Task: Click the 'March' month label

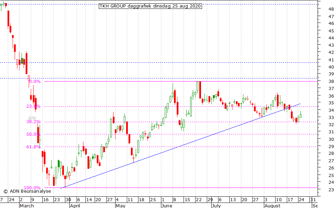Action: 27,206
